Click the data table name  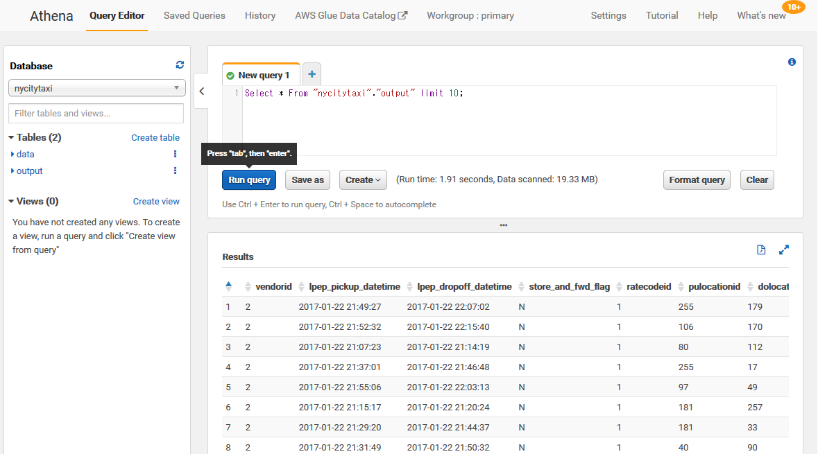point(26,155)
